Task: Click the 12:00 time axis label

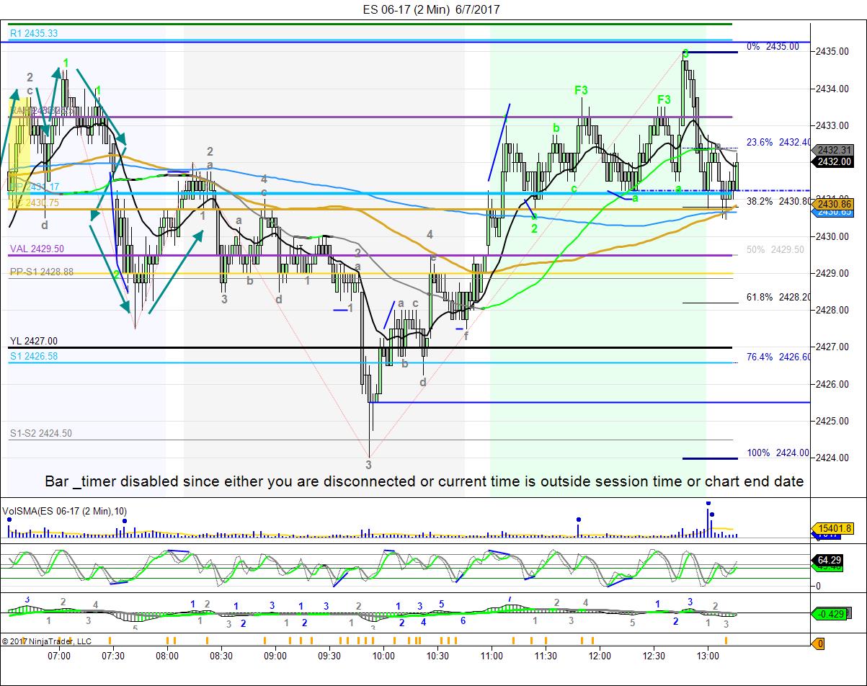Action: coord(600,655)
